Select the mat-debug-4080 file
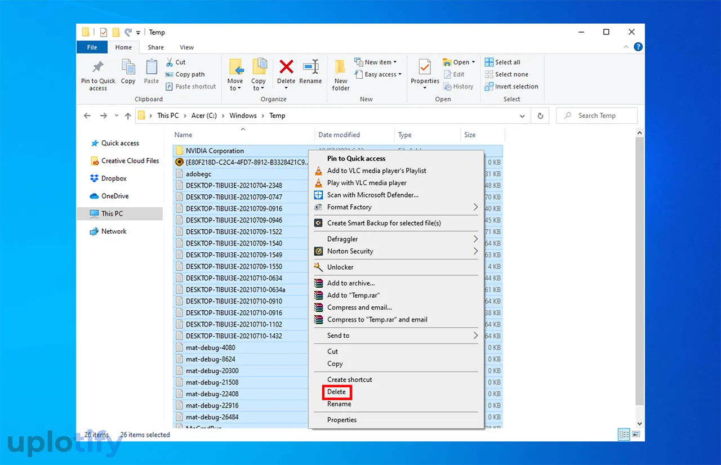The width and height of the screenshot is (721, 465). click(211, 347)
